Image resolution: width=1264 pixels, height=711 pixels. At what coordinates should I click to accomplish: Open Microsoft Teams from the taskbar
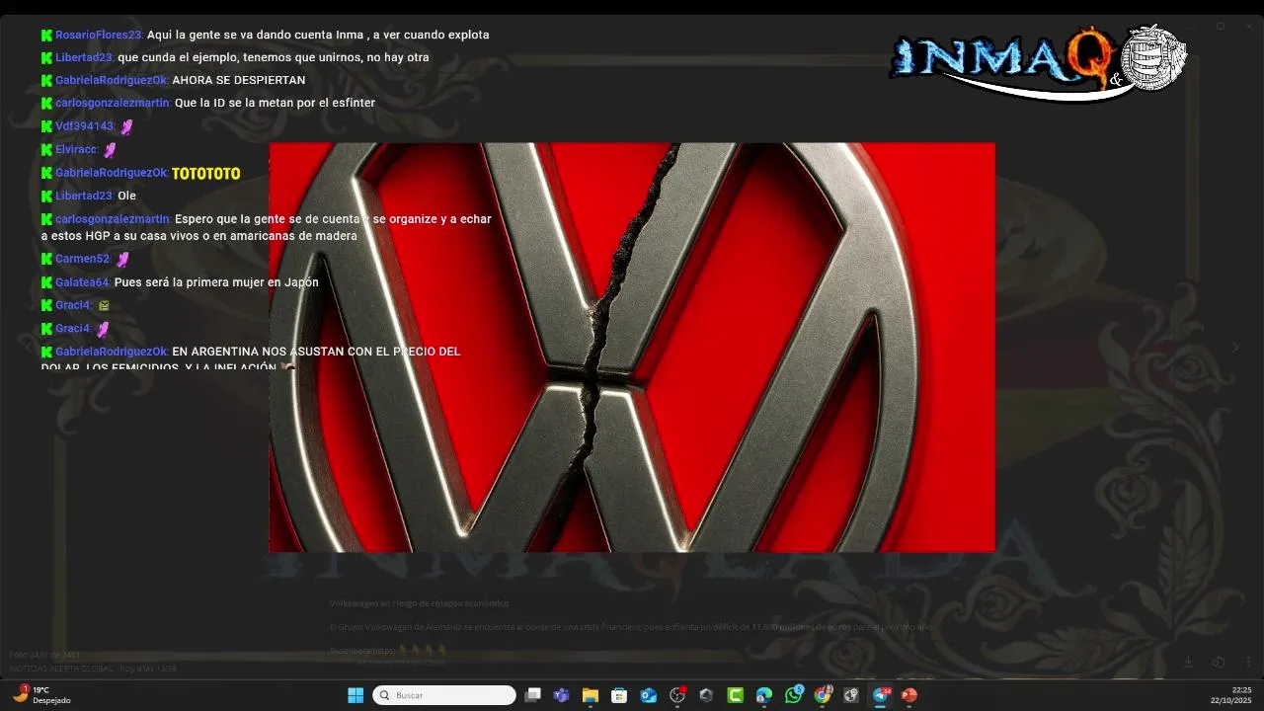click(561, 695)
